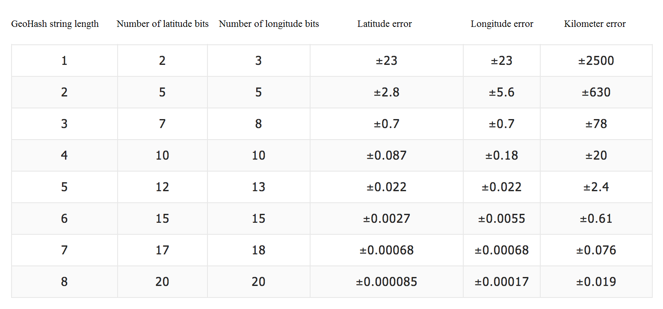Click the 'Number of longitude bits' header
The image size is (663, 309).
(x=269, y=24)
